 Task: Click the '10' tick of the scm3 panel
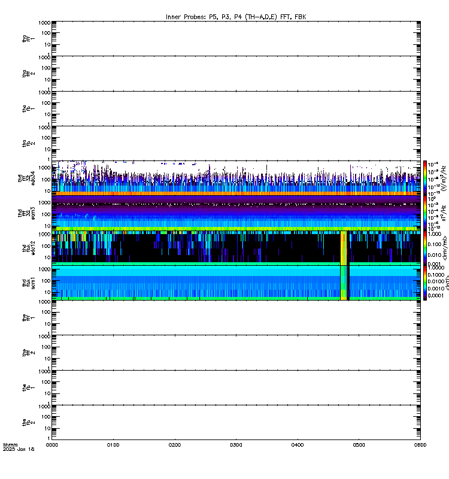47,226
